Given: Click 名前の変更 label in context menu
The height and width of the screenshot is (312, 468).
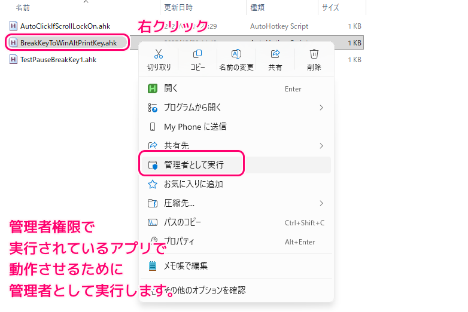Looking at the screenshot, I should pyautogui.click(x=236, y=68).
